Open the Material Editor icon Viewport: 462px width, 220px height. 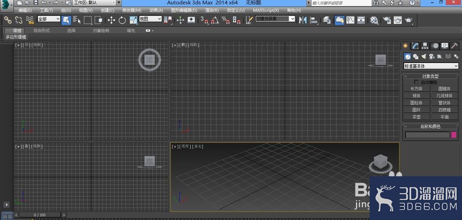pos(374,20)
